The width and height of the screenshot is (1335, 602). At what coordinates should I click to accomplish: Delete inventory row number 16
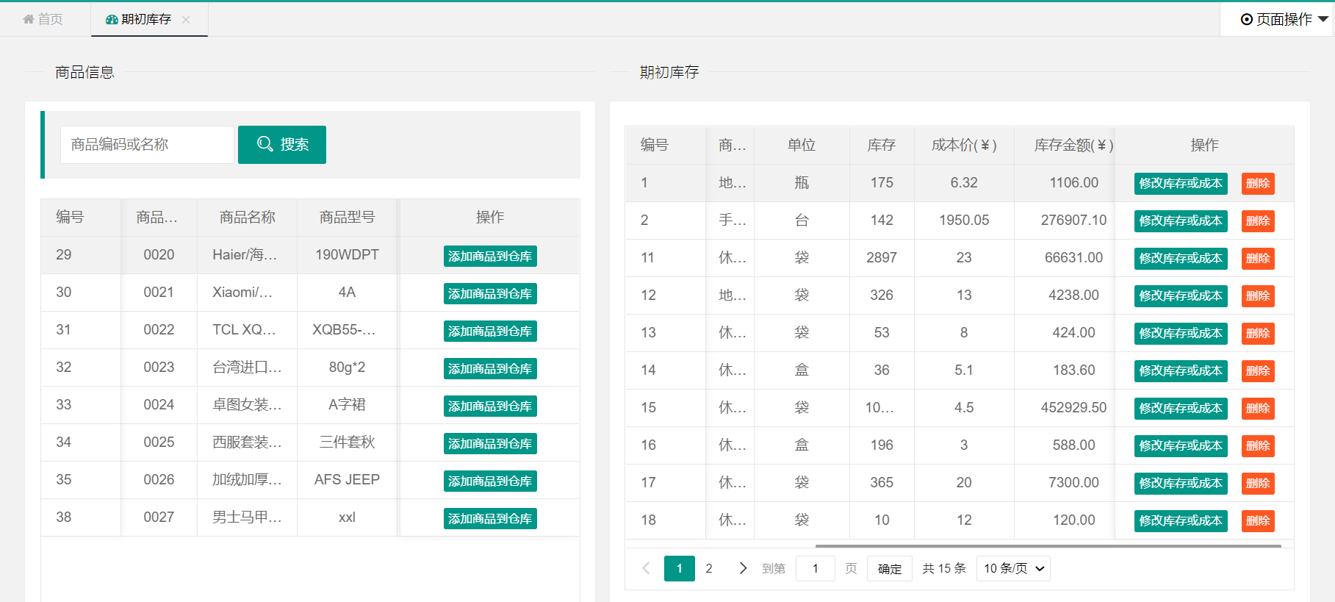(1258, 446)
